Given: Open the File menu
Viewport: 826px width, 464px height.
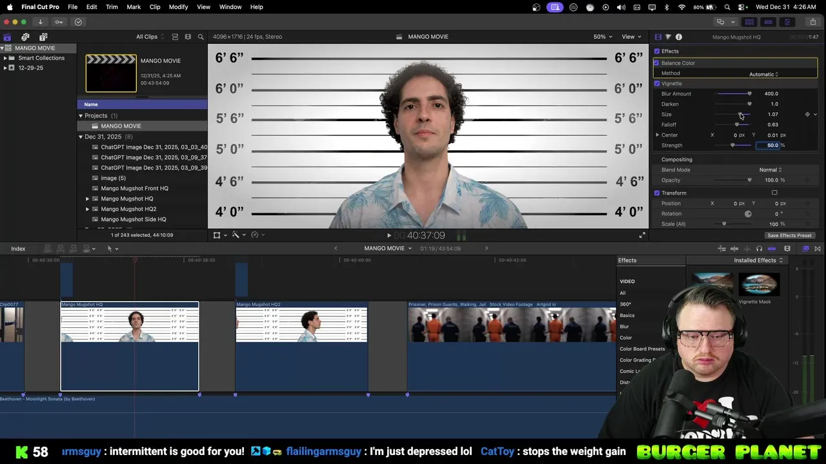Looking at the screenshot, I should click(73, 6).
